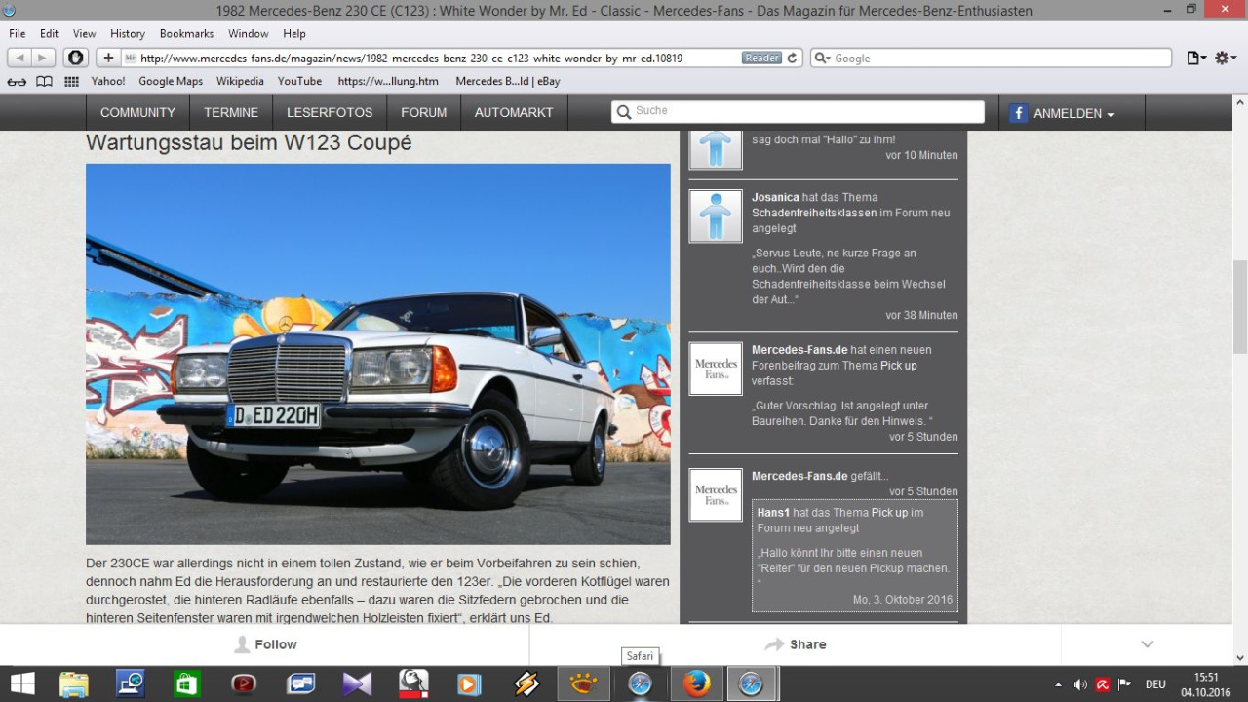Go to the FORUM section

[423, 113]
